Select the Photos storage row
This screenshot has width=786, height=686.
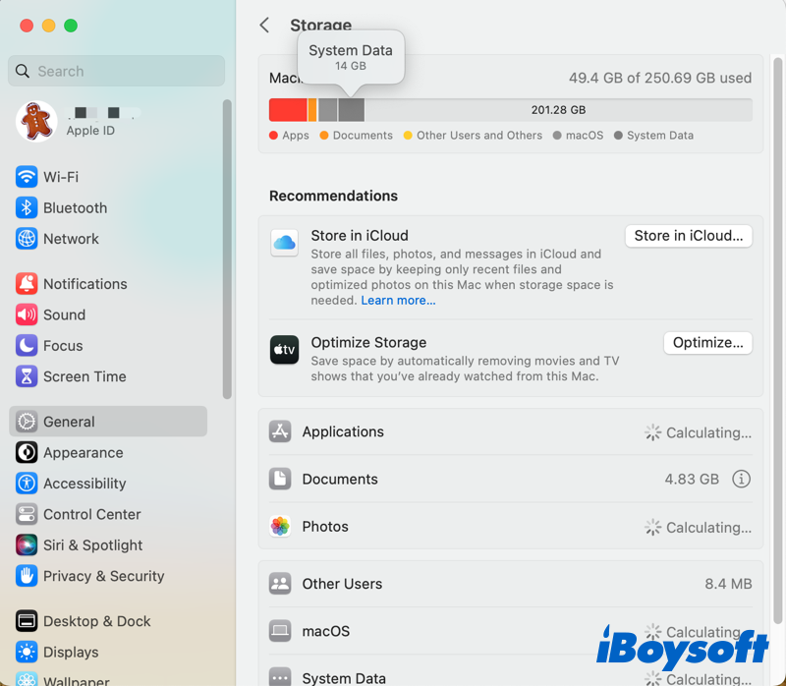point(510,527)
